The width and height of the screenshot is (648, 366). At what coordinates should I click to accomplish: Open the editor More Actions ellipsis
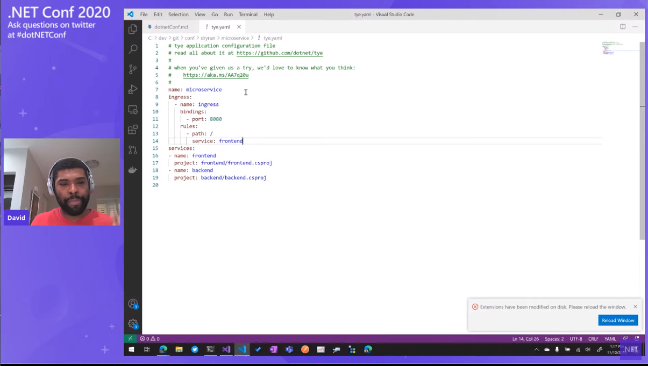[635, 27]
